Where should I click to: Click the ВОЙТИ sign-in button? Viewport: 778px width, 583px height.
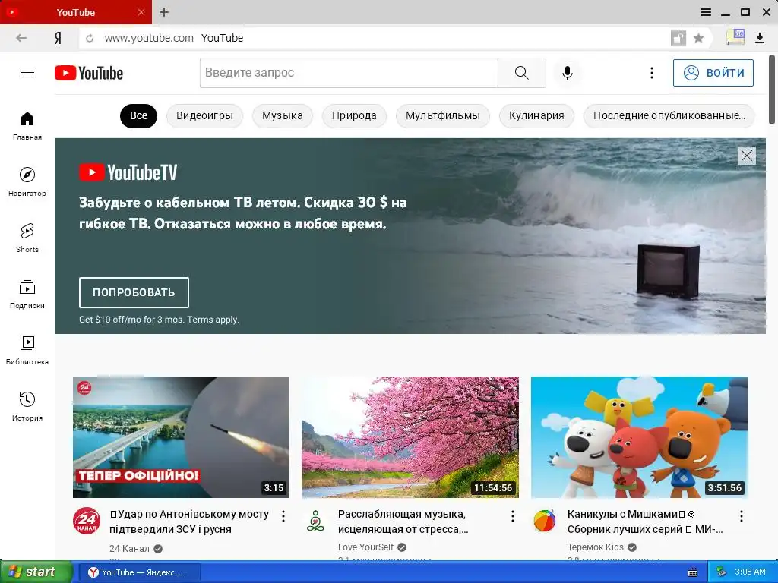pyautogui.click(x=713, y=73)
